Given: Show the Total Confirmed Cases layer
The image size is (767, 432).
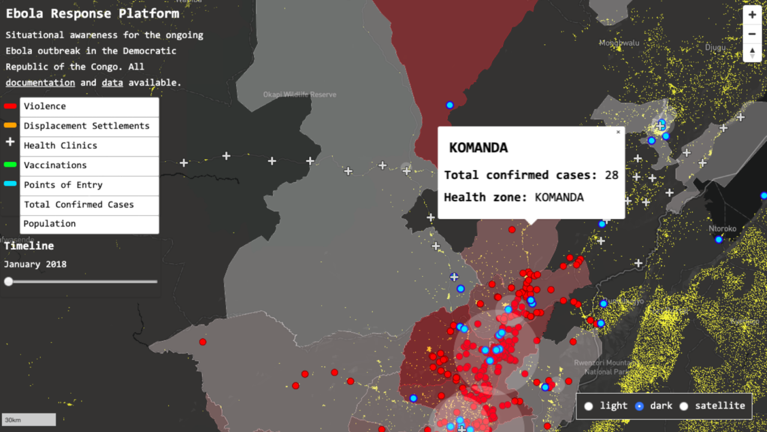Looking at the screenshot, I should click(x=89, y=205).
